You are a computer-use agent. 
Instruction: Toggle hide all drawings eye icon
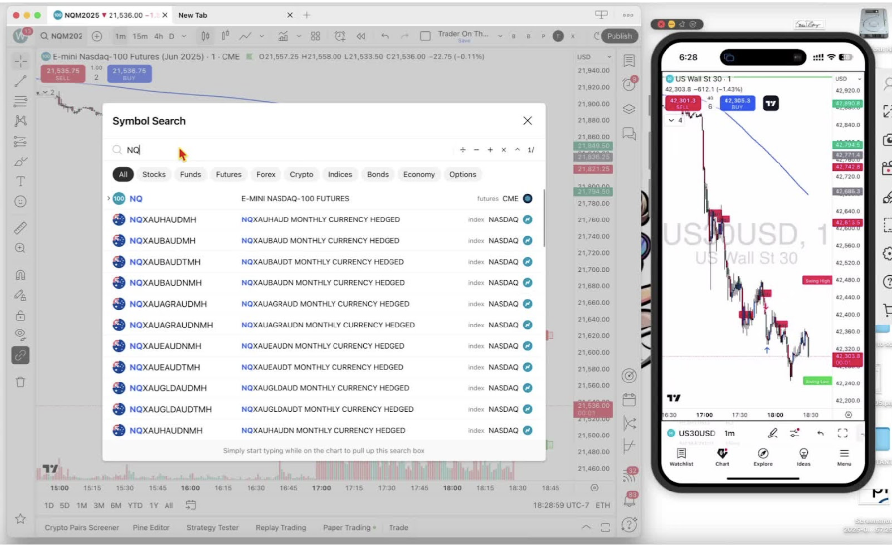click(x=20, y=335)
